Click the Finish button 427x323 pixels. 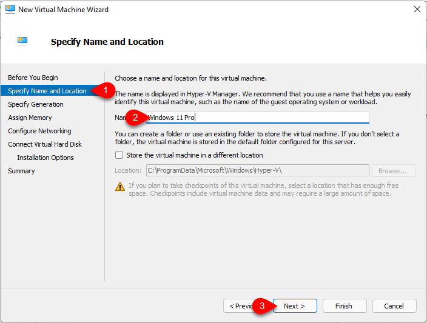click(x=345, y=306)
